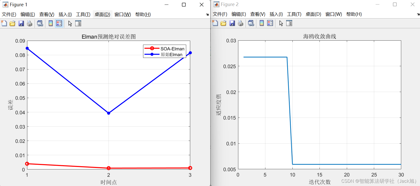The image size is (420, 186).
Task: Click Save icon in Figure 1 toolbar
Action: pos(21,24)
